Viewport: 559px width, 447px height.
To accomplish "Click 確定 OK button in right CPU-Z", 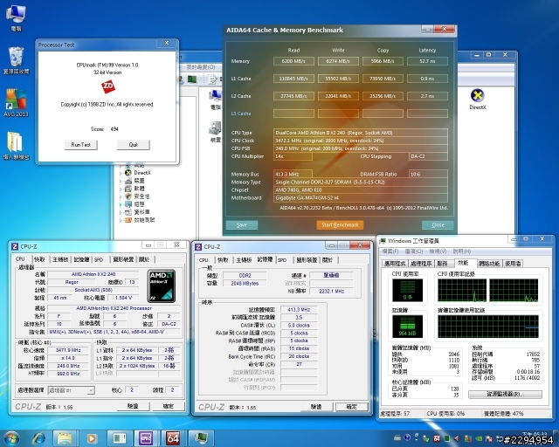I will 351,407.
